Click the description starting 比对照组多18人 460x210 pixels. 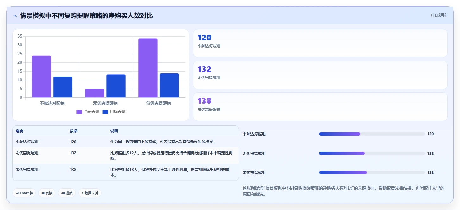point(170,172)
